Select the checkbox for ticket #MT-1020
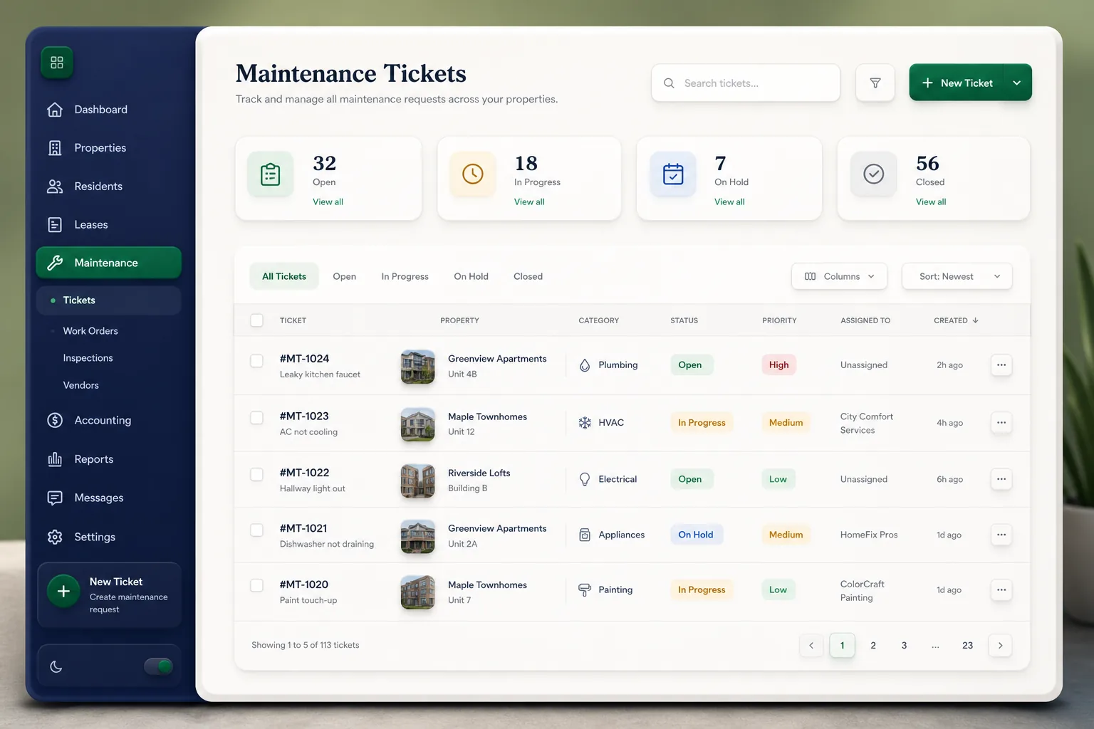Viewport: 1094px width, 729px height. pos(257,586)
